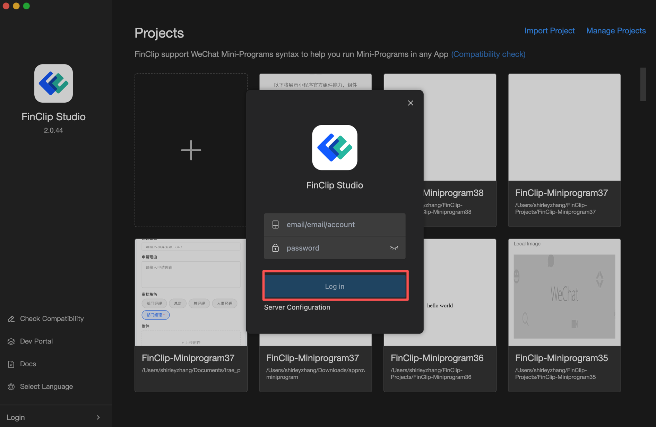Viewport: 656px width, 427px height.
Task: Focus the email/account input field
Action: coord(343,225)
